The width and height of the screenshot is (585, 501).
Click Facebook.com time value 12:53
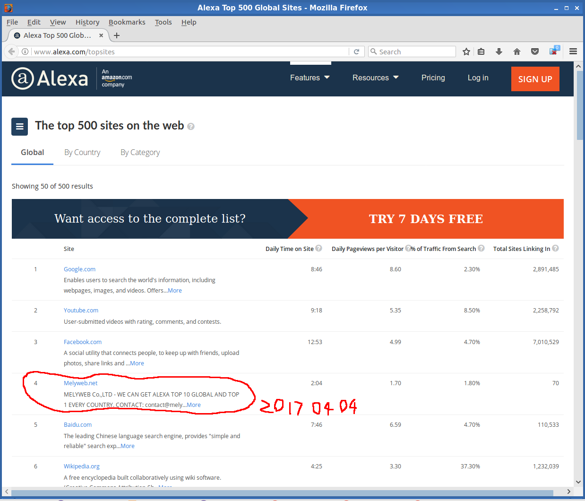click(315, 342)
